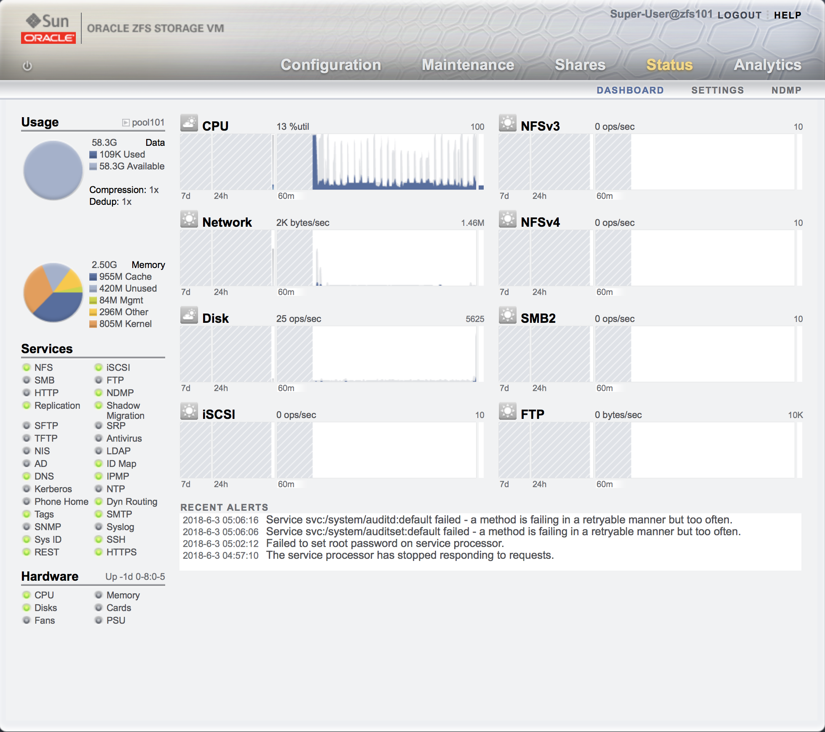Click the SMB2 weather status icon
The image size is (825, 732).
[x=508, y=315]
